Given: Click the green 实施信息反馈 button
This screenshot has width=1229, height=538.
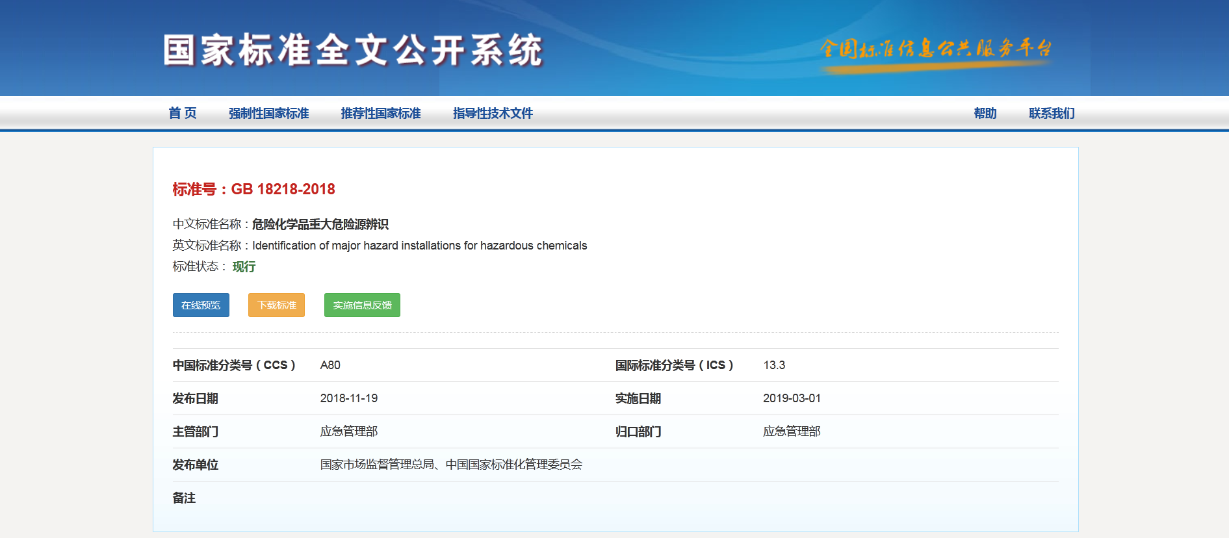Looking at the screenshot, I should coord(362,305).
